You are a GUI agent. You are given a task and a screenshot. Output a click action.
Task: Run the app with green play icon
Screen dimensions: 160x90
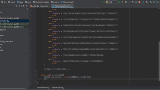tap(119, 2)
